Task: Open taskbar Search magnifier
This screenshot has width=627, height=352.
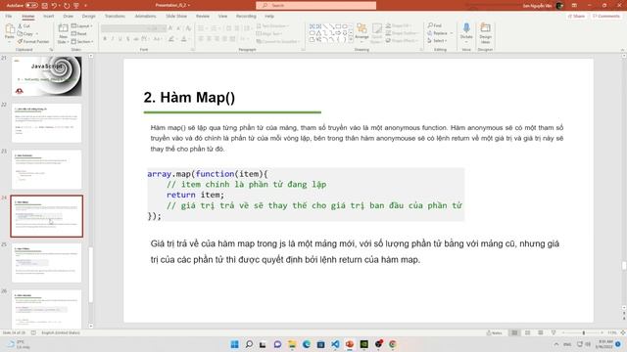Action: coord(249,344)
